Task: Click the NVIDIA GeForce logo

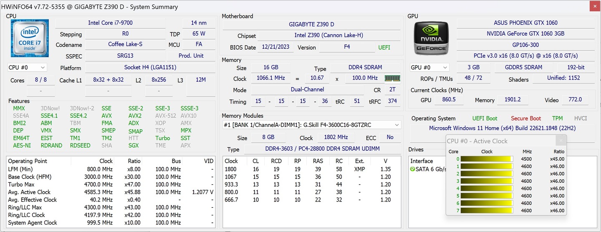Action: point(432,38)
